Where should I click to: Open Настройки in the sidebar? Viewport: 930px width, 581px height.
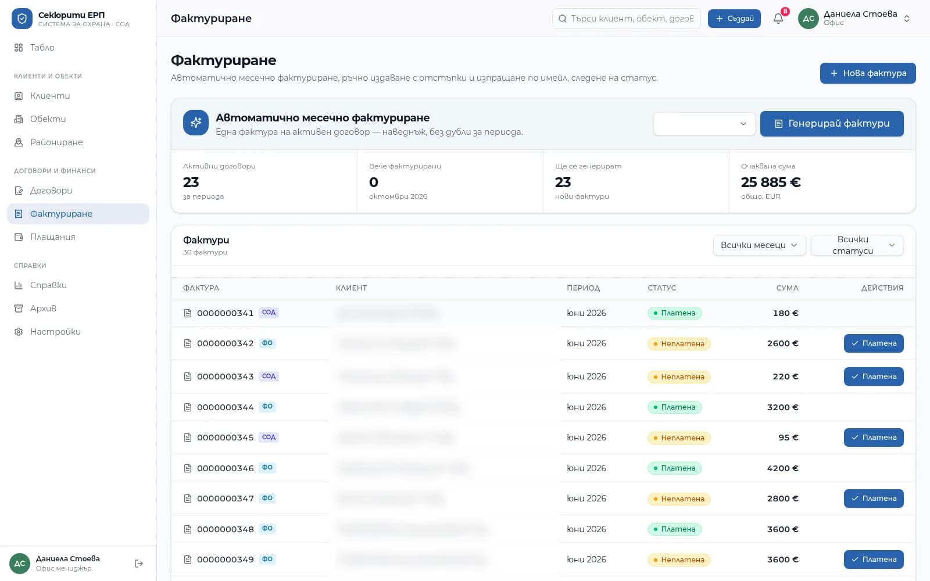(78, 332)
